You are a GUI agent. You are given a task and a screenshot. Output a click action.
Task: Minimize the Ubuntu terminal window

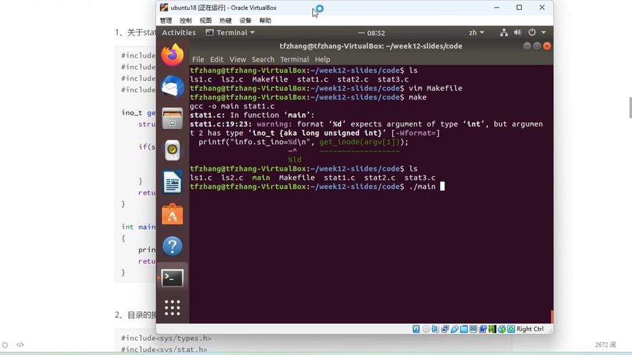(527, 46)
